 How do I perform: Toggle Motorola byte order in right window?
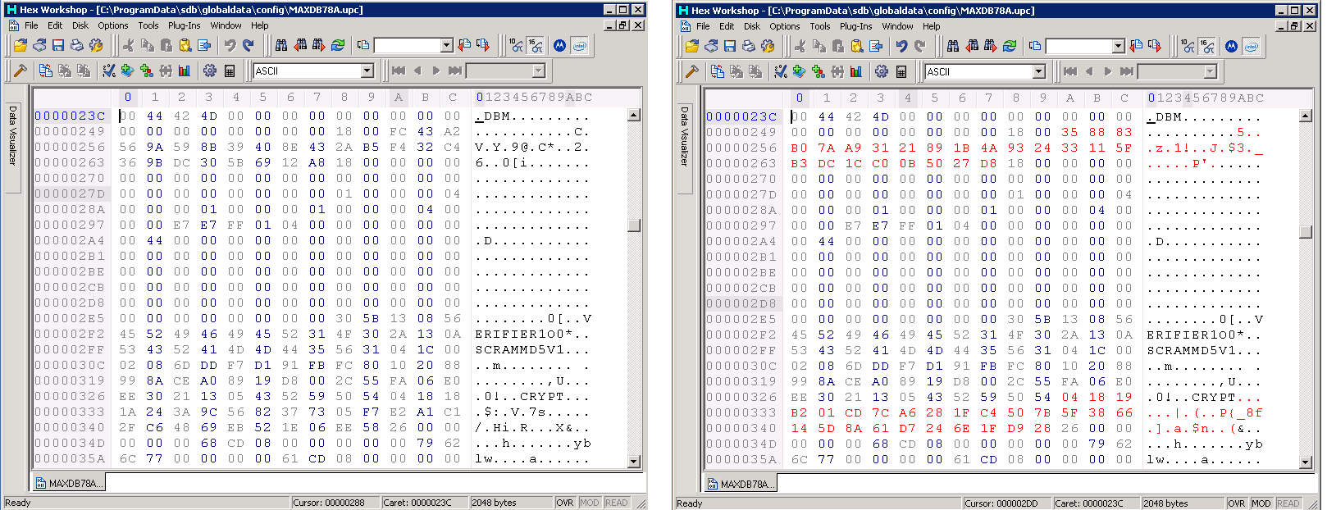pyautogui.click(x=1231, y=46)
